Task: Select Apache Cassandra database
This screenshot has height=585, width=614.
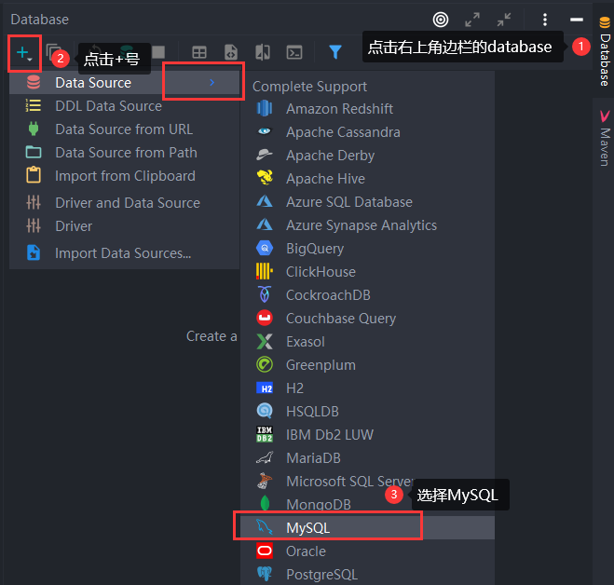Action: [x=368, y=132]
